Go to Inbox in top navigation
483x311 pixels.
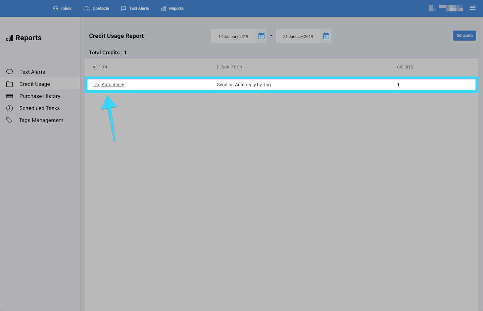[62, 8]
